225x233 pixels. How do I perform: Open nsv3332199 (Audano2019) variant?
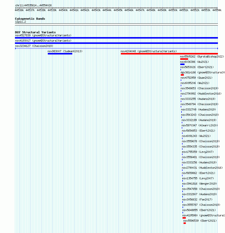click(199, 120)
